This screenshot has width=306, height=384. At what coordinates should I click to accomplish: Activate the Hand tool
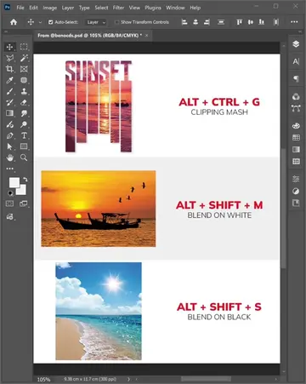(9, 158)
